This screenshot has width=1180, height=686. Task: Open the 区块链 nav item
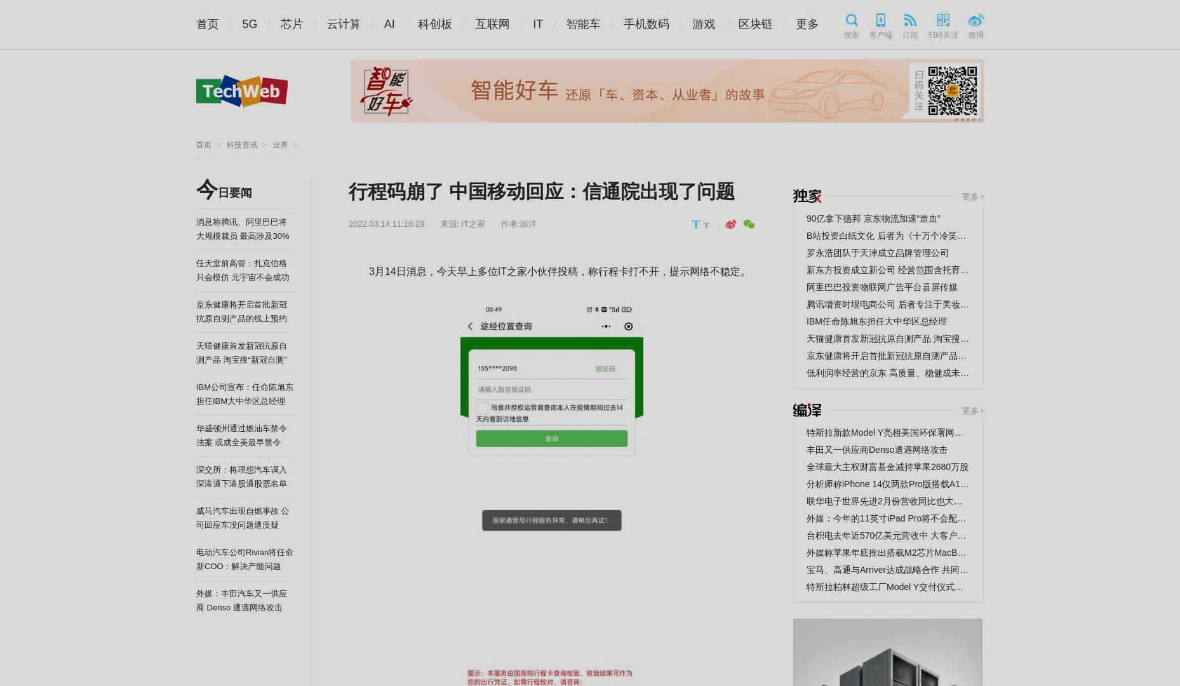pos(756,24)
